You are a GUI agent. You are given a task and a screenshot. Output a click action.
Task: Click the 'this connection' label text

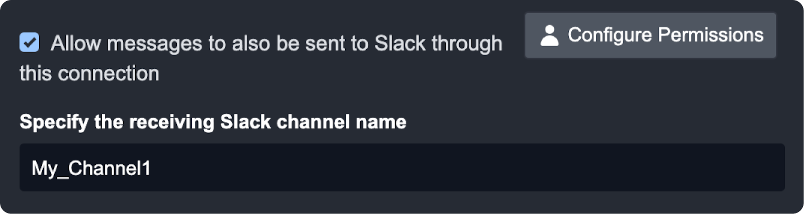[x=89, y=74]
